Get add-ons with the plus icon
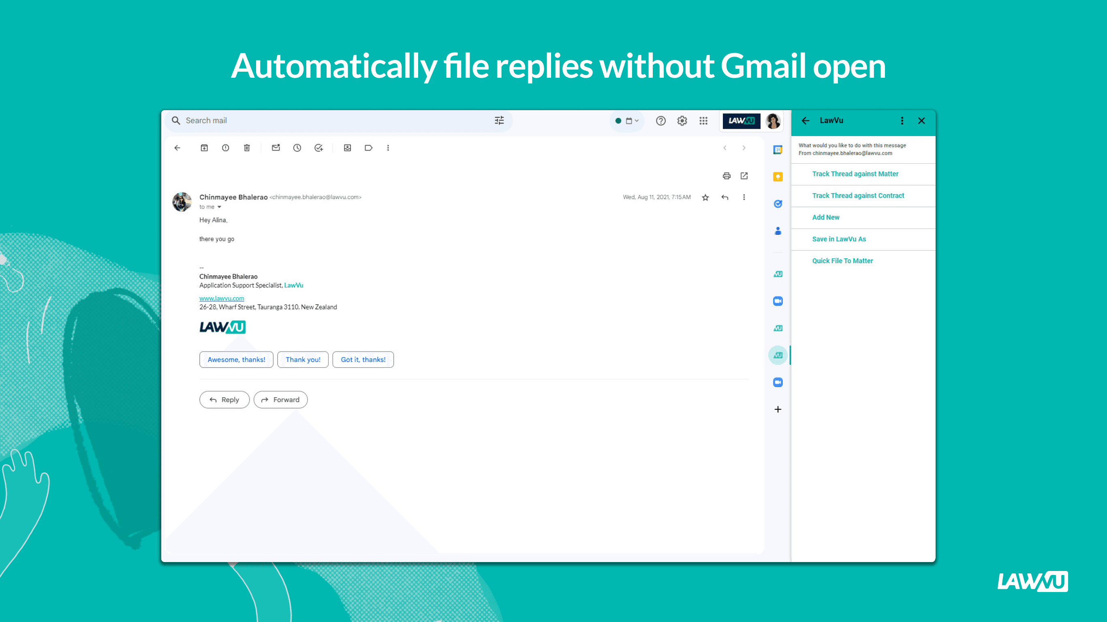The image size is (1107, 622). pyautogui.click(x=778, y=409)
